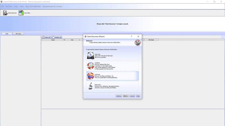
Task: Select the Fast Scan recovery mode icon
Action: (90, 56)
